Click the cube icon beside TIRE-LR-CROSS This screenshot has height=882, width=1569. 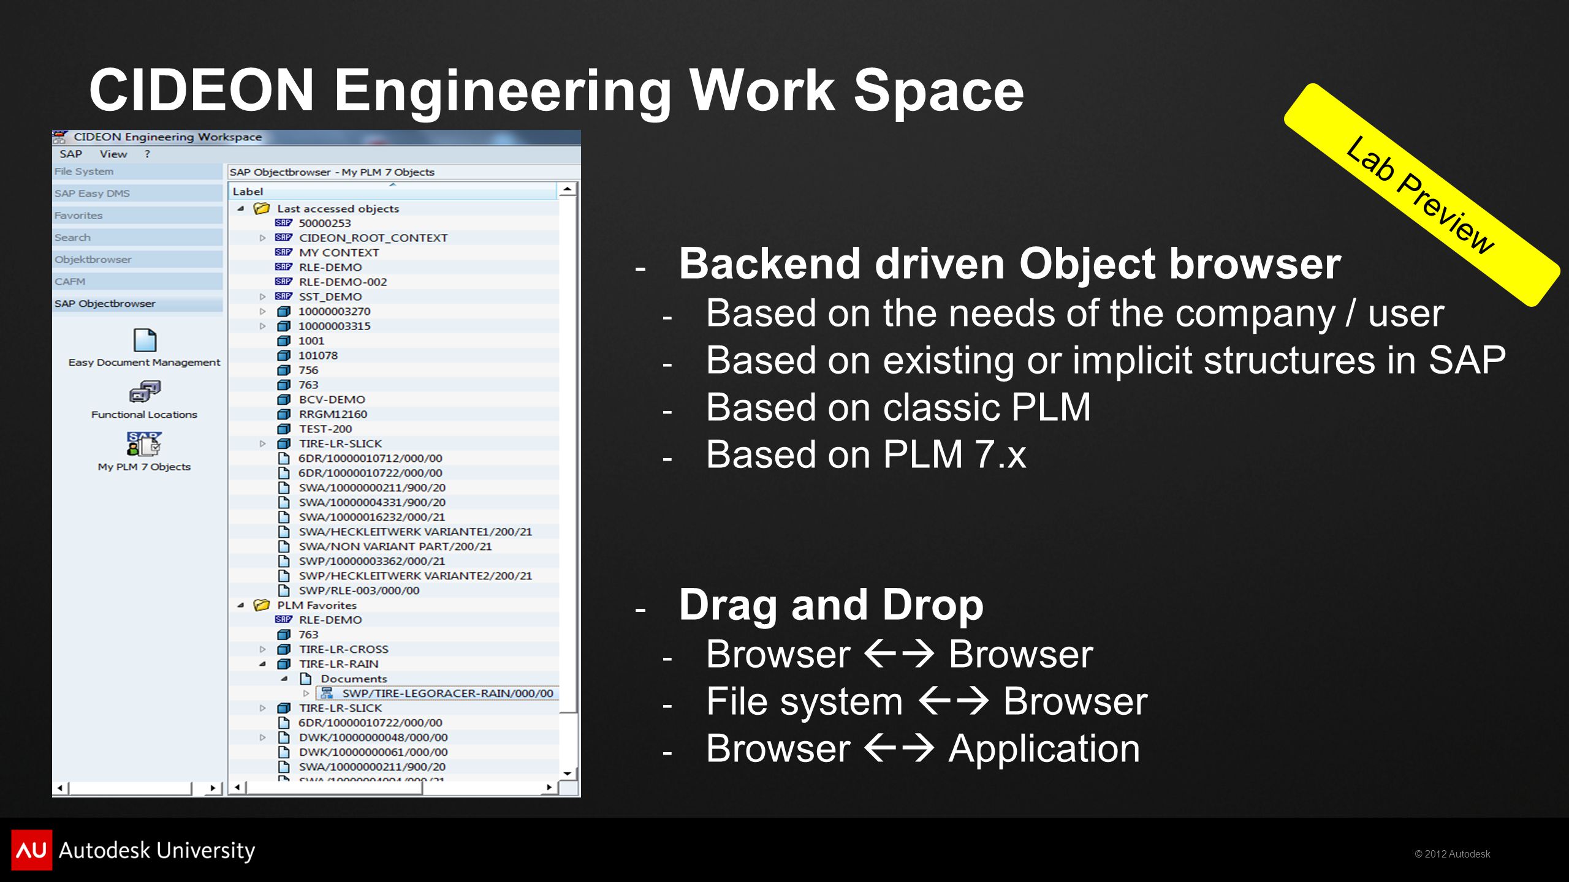pos(284,649)
